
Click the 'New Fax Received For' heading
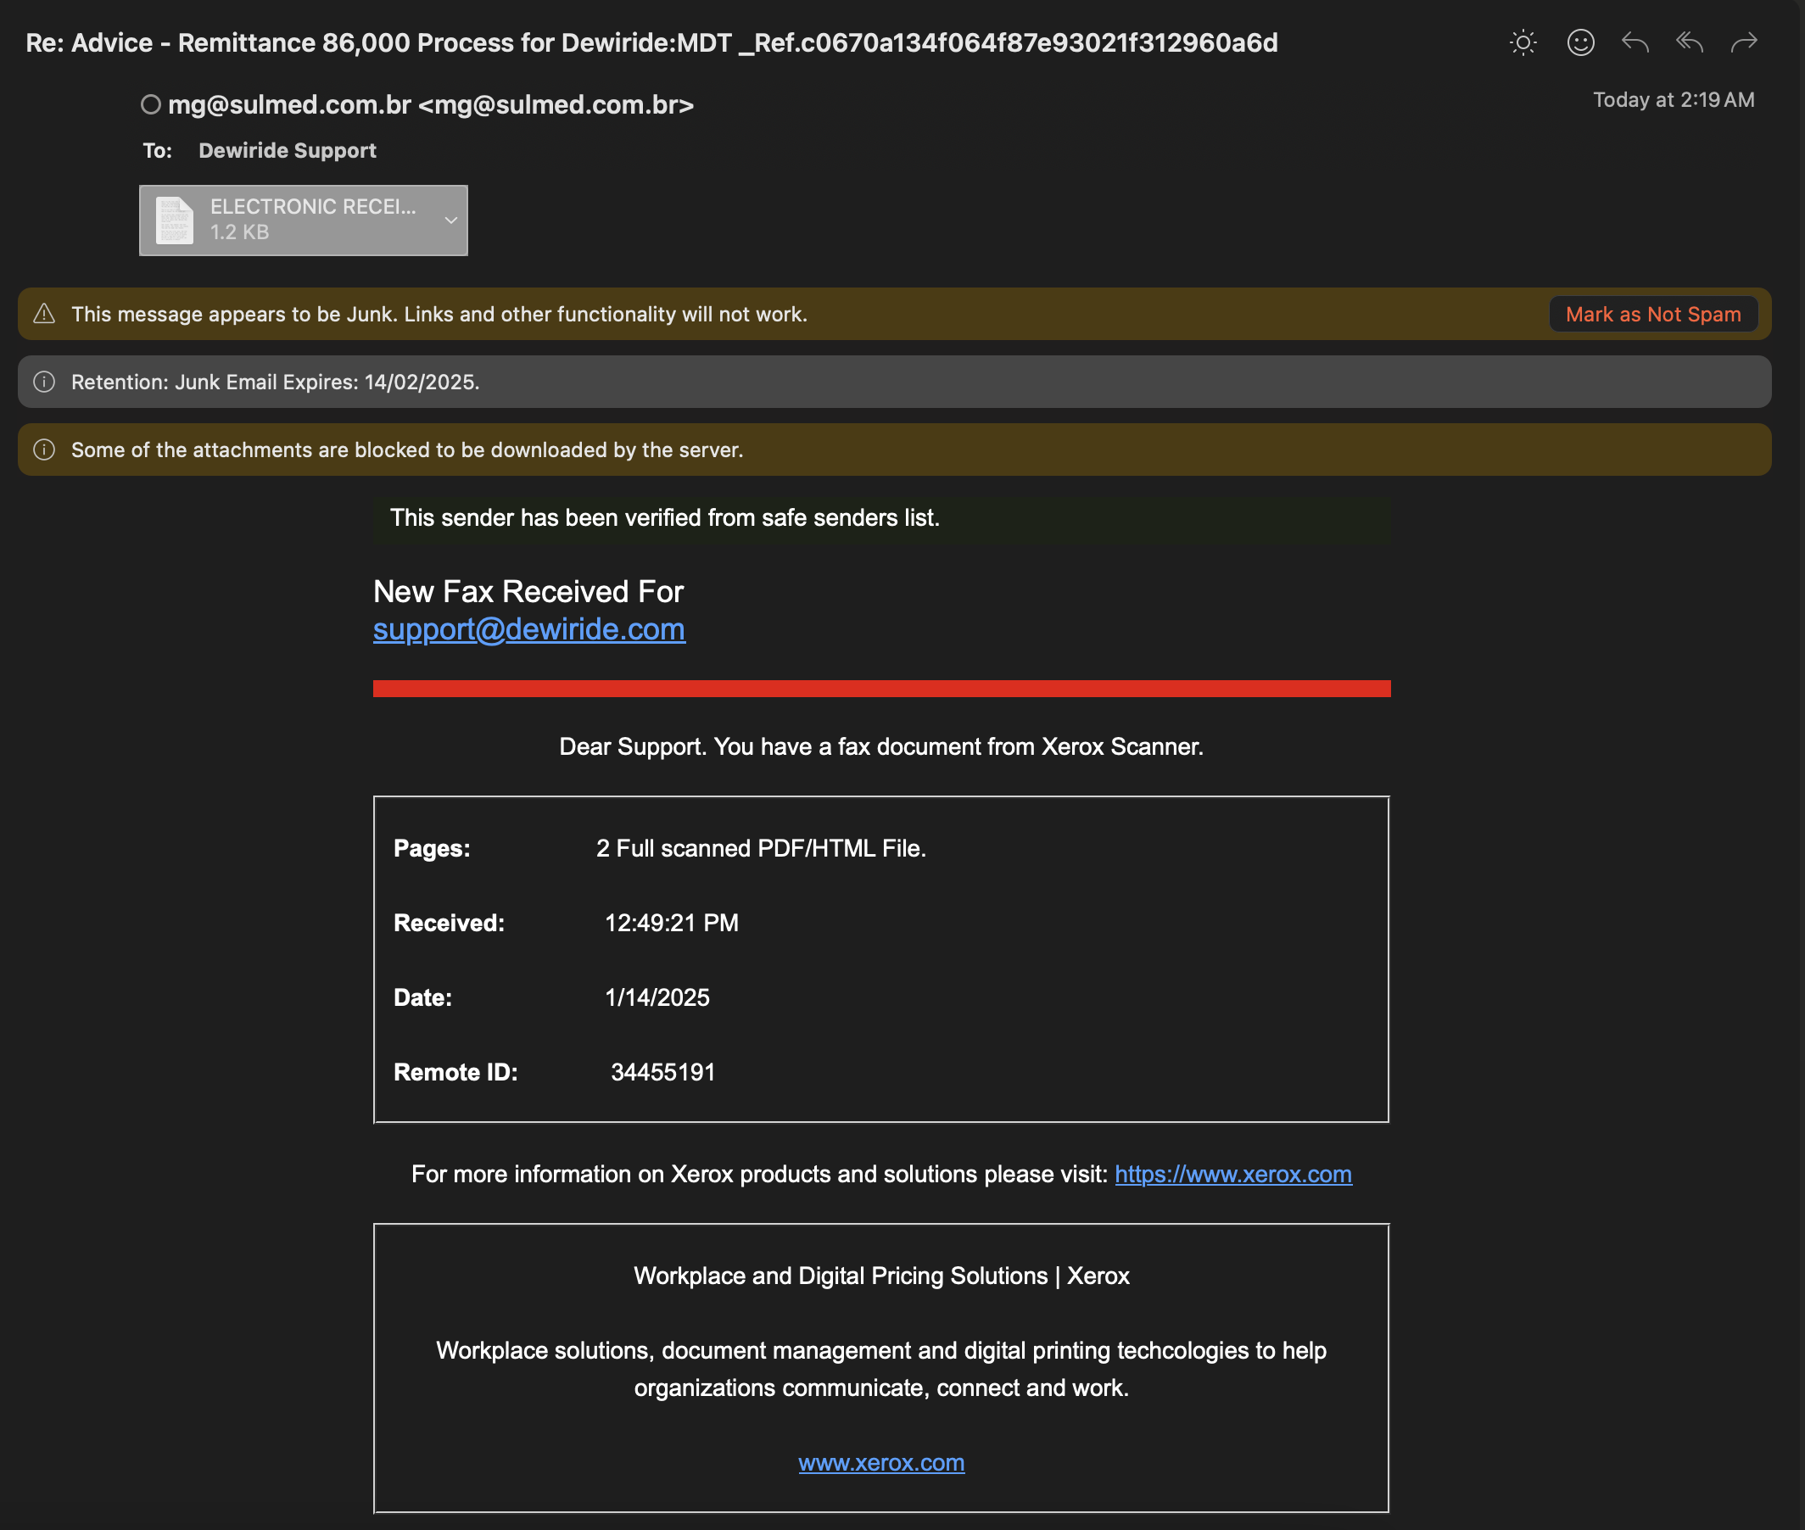[x=528, y=591]
